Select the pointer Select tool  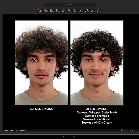[x=39, y=11]
